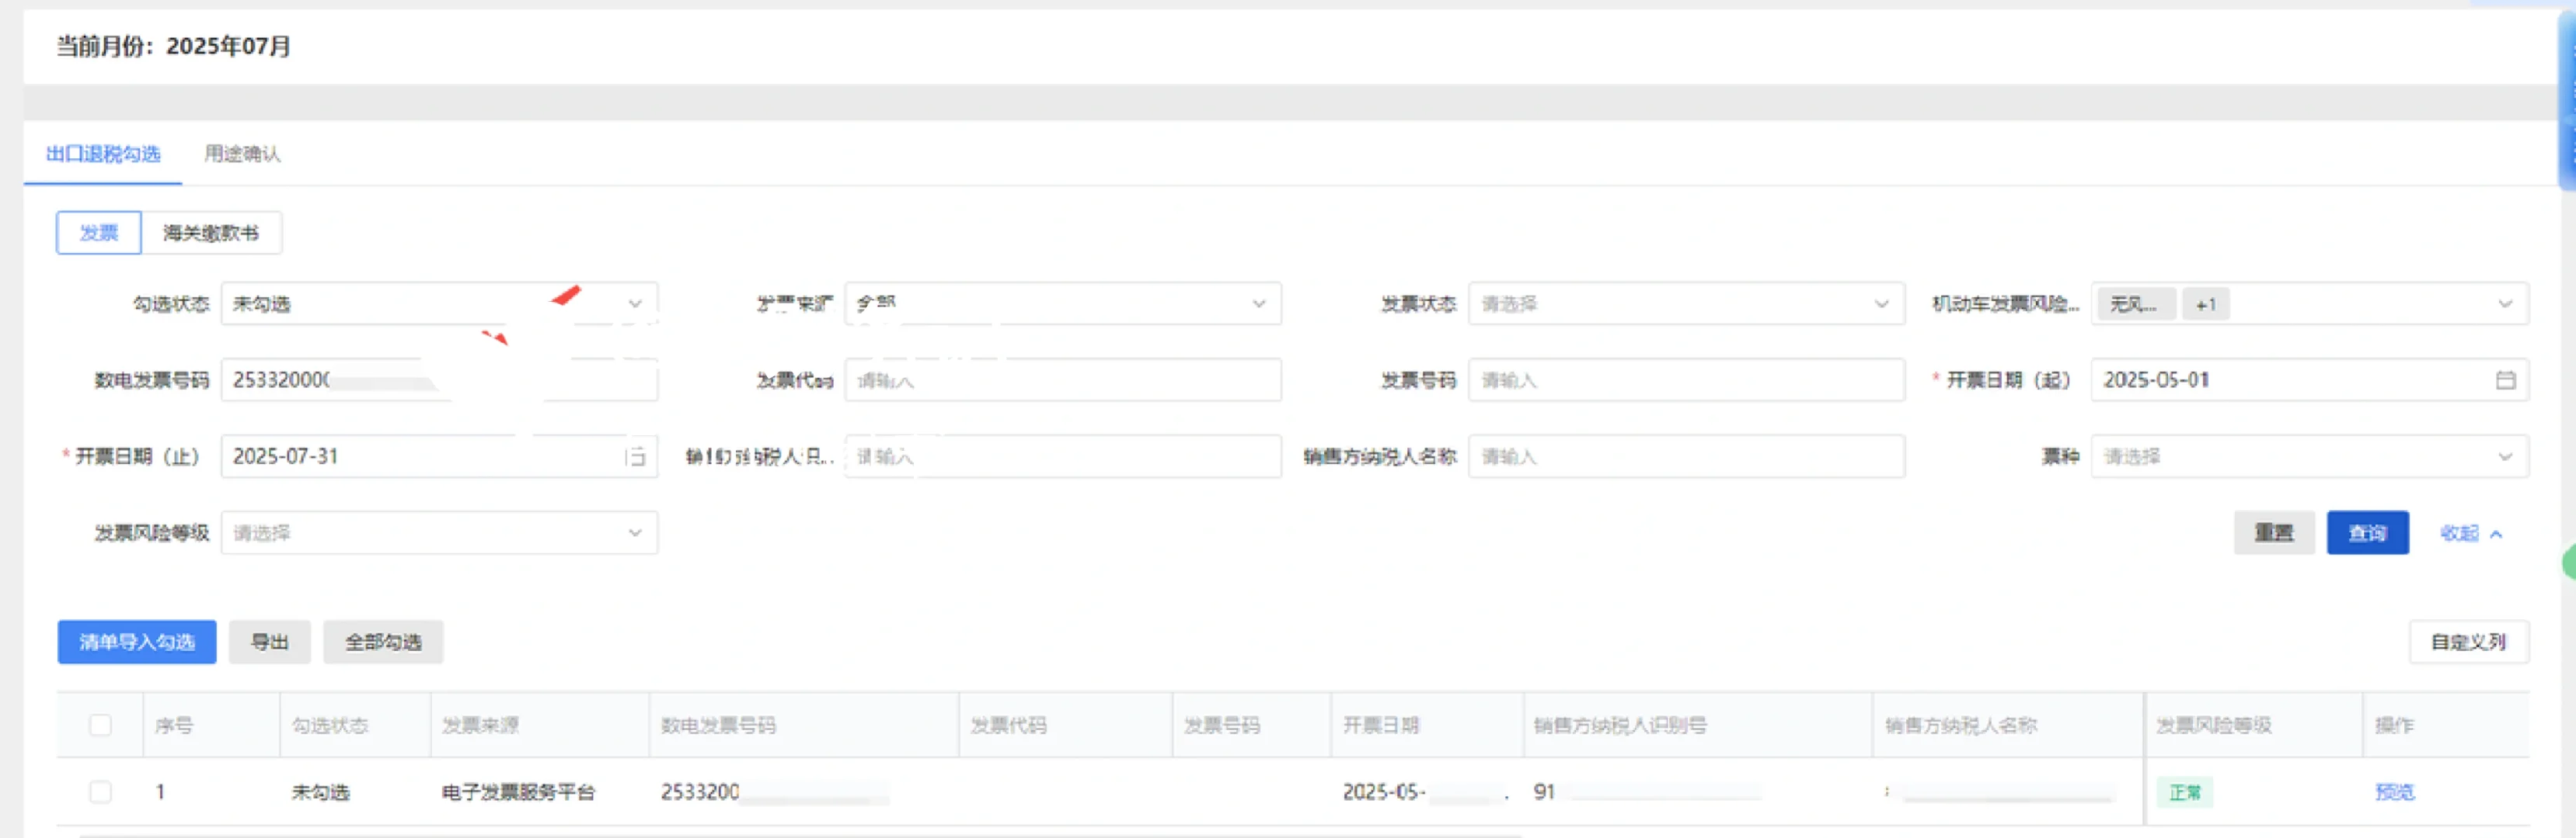The image size is (2576, 838).
Task: Collapse filters using the 收起 control
Action: tap(2472, 532)
